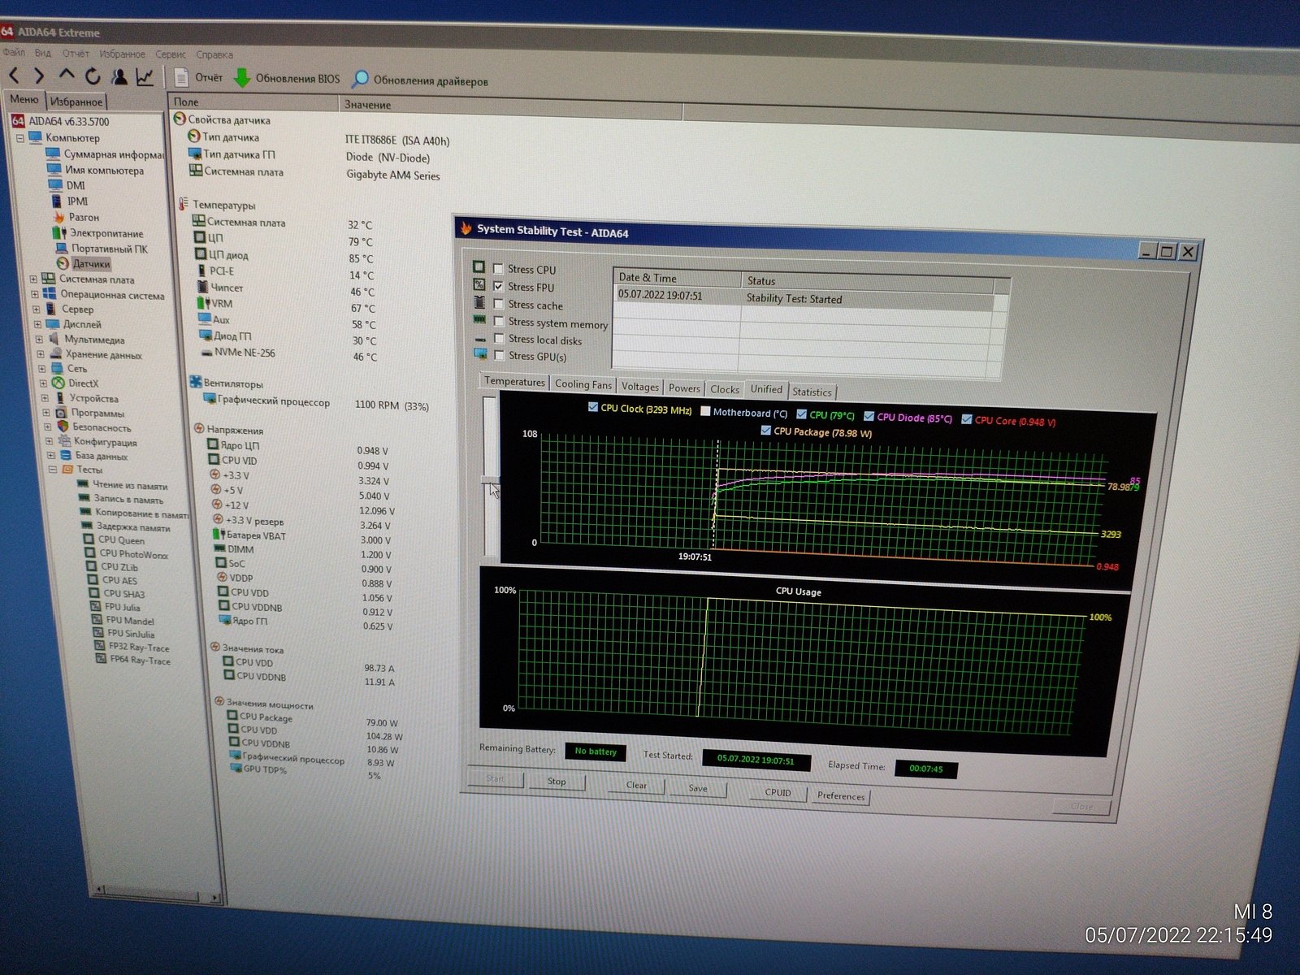Click the Clear button
The height and width of the screenshot is (975, 1300).
pyautogui.click(x=636, y=785)
